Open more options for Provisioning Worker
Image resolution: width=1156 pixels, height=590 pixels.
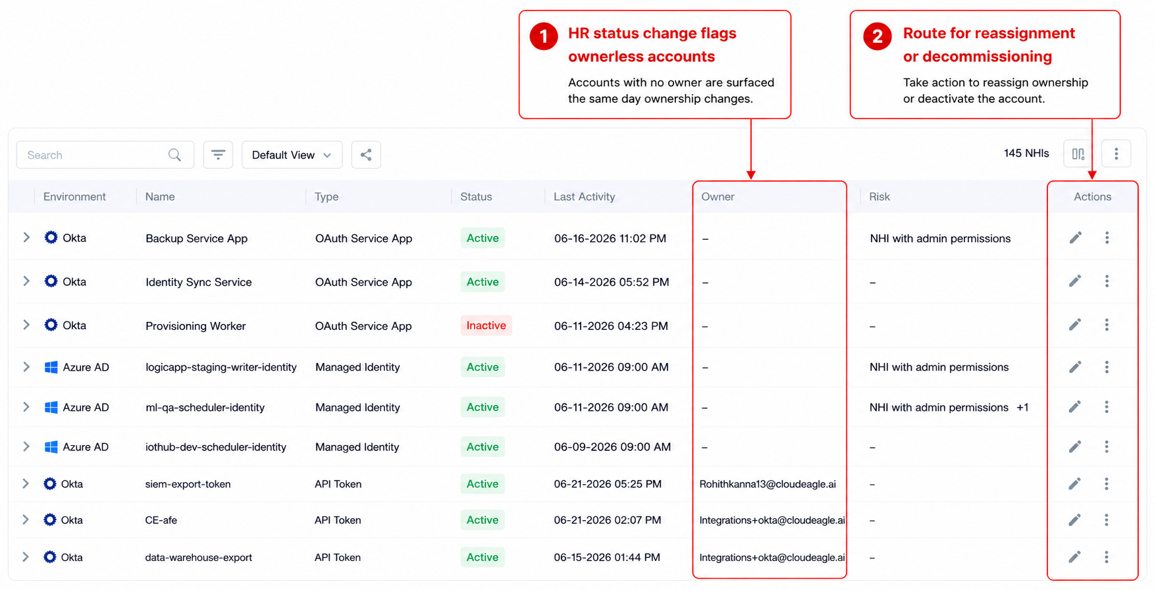1107,325
